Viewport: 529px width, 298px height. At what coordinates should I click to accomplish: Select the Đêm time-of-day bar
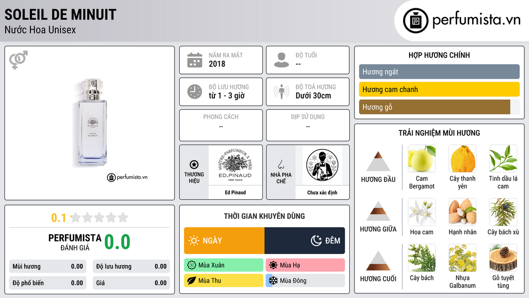coord(305,241)
